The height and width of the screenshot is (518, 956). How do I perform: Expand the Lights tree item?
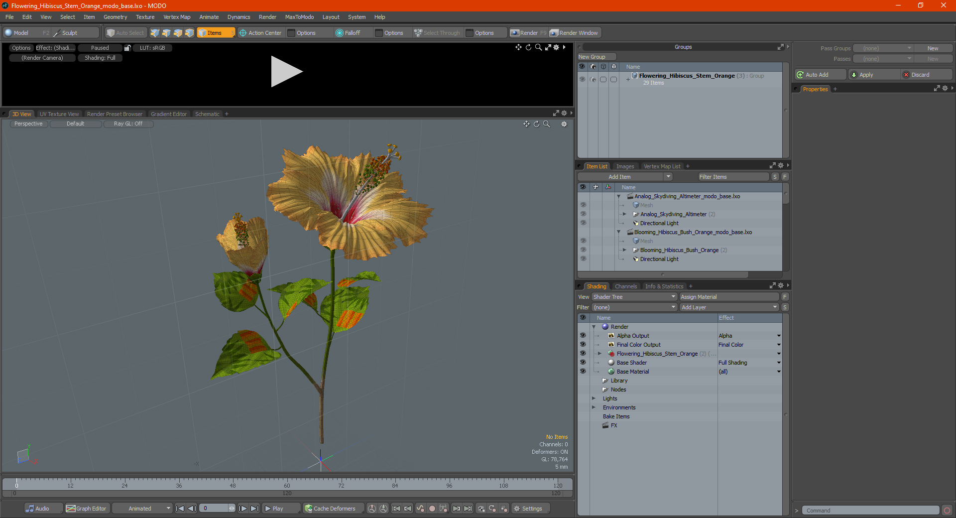(x=594, y=398)
